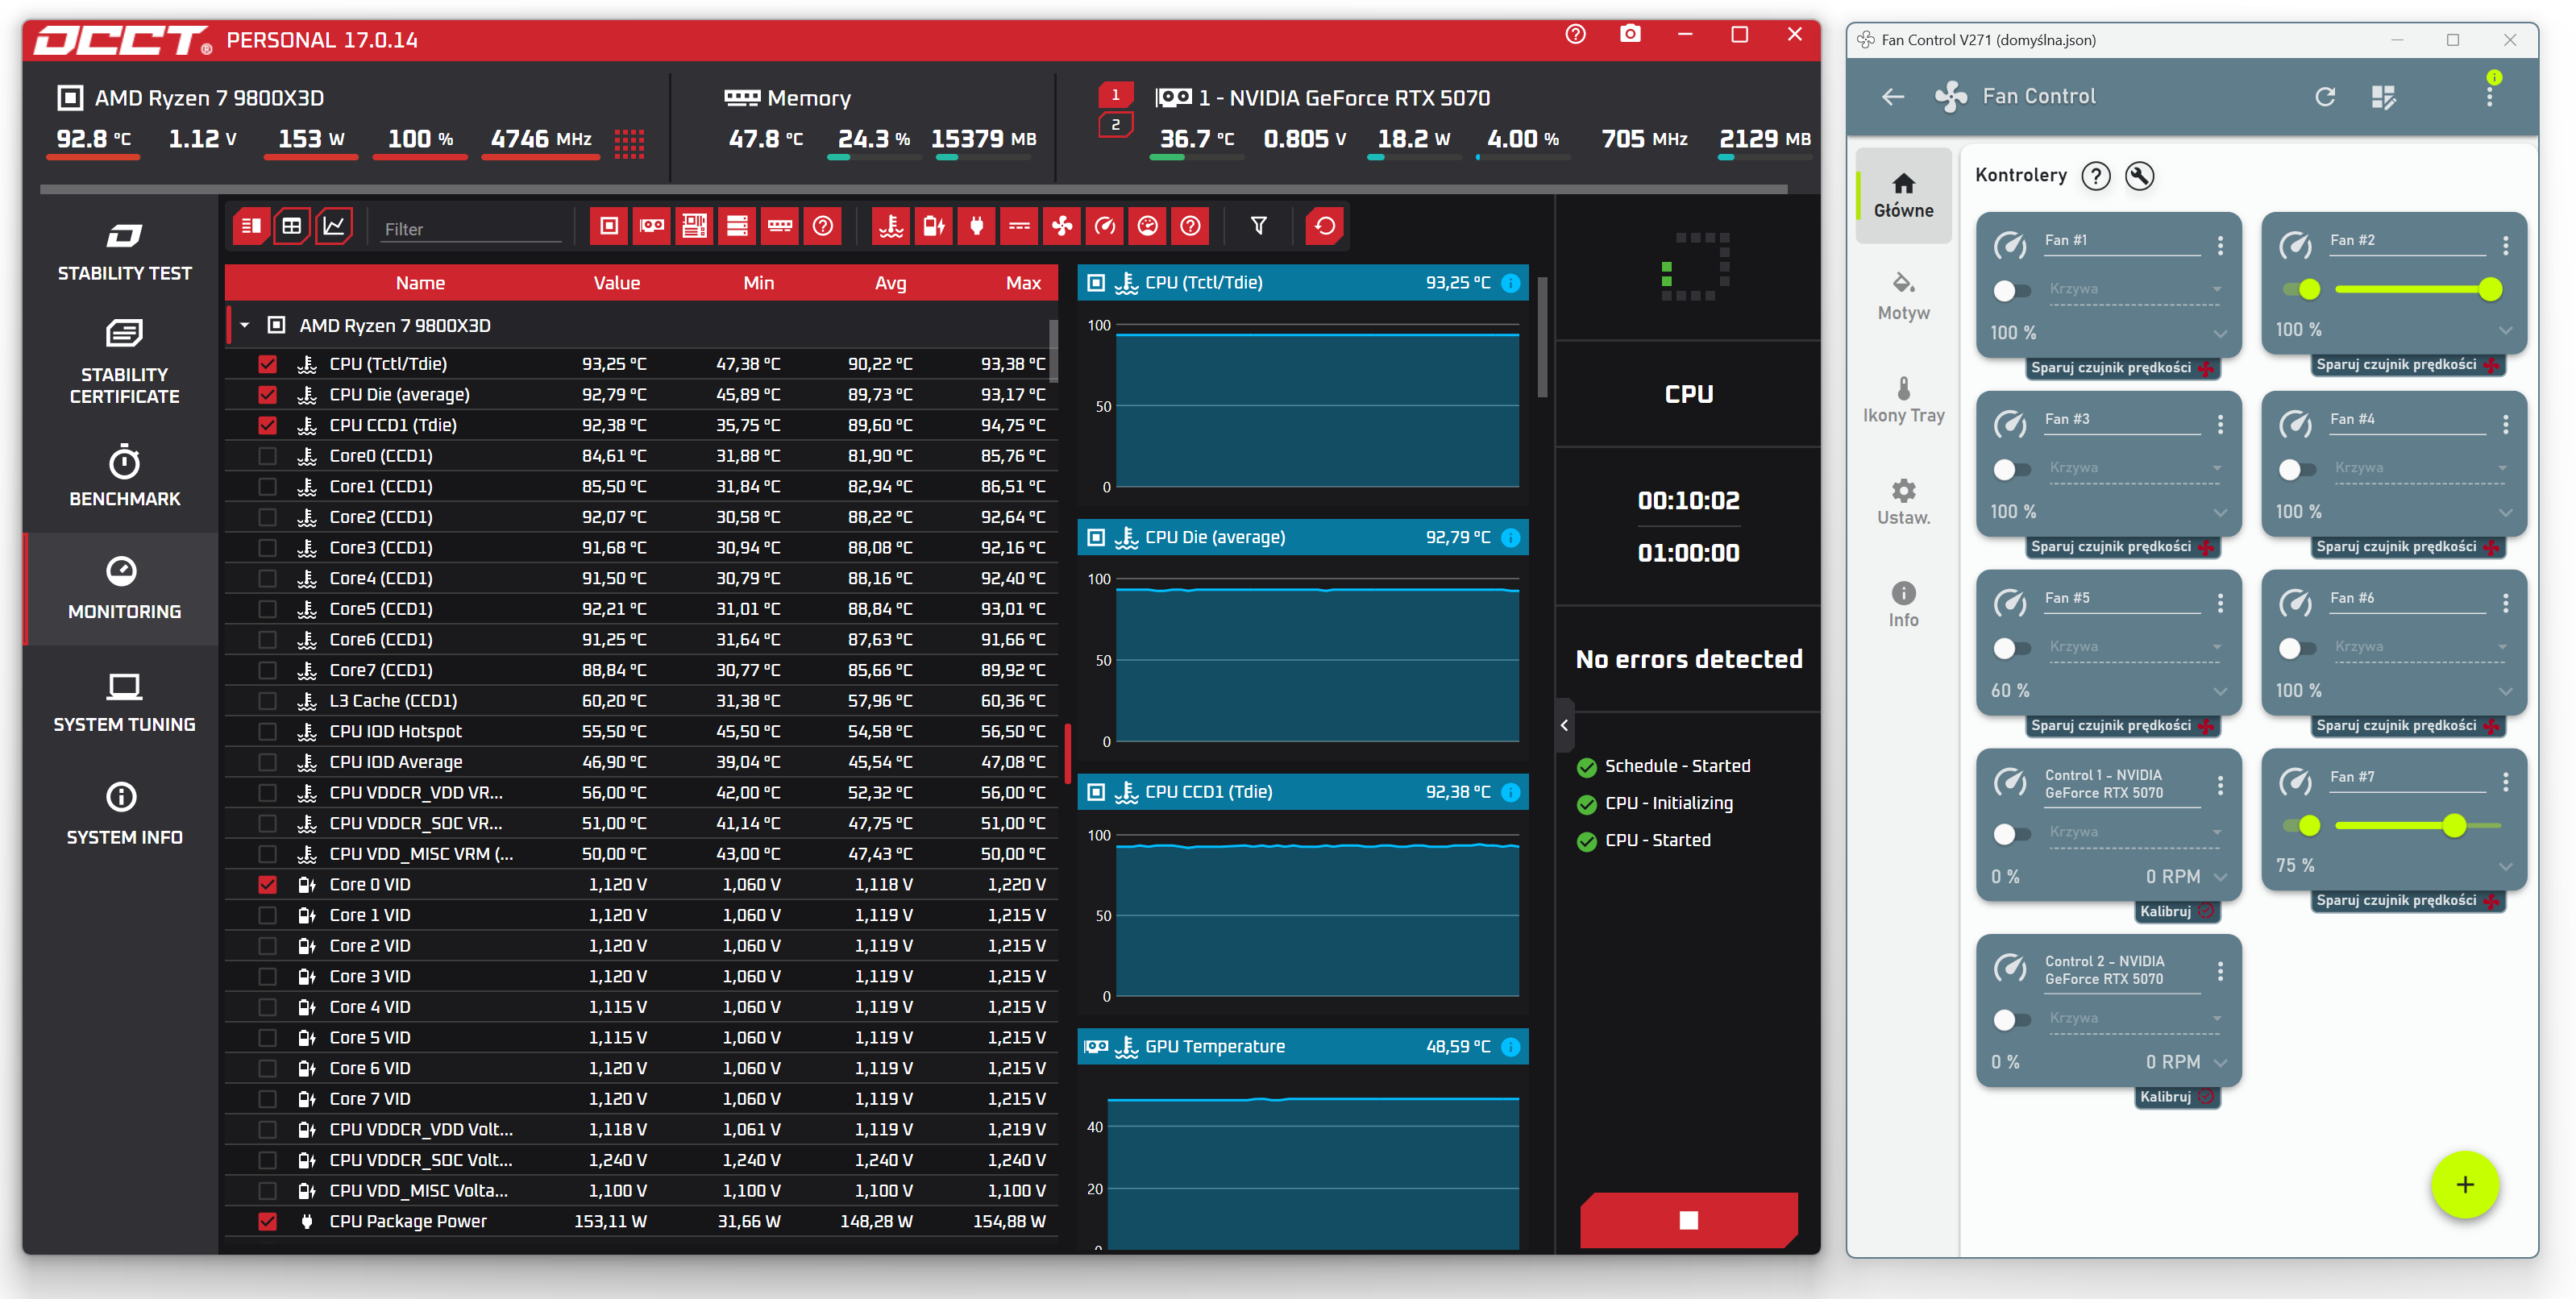Open the Krzywa dropdown on Fan #6

point(2420,647)
